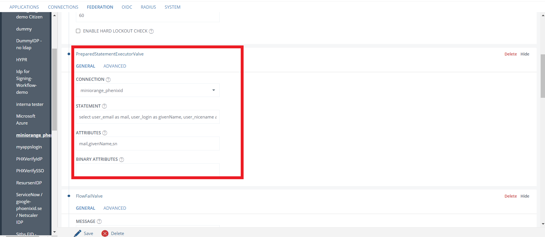Image resolution: width=545 pixels, height=237 pixels.
Task: Switch to ADVANCED tab of FlowFailValve
Action: click(x=115, y=208)
